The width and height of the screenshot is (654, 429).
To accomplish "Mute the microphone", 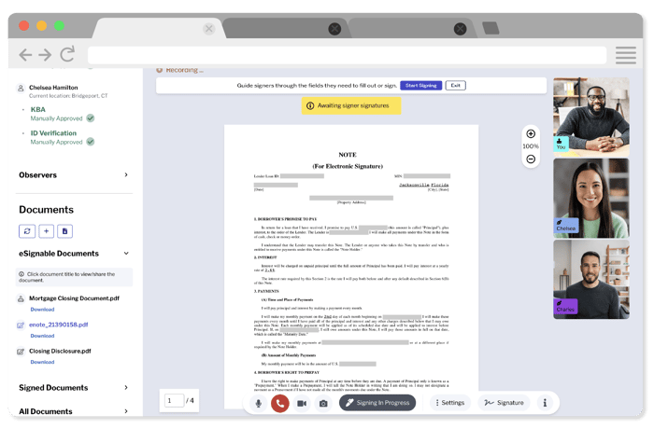I will [x=259, y=403].
